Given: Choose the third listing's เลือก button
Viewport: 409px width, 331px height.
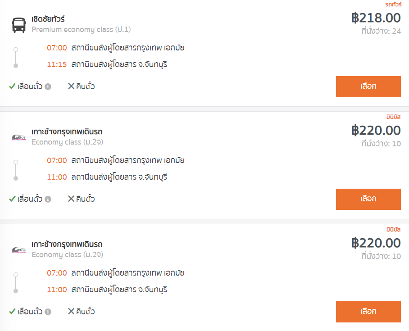Looking at the screenshot, I should coord(368,312).
